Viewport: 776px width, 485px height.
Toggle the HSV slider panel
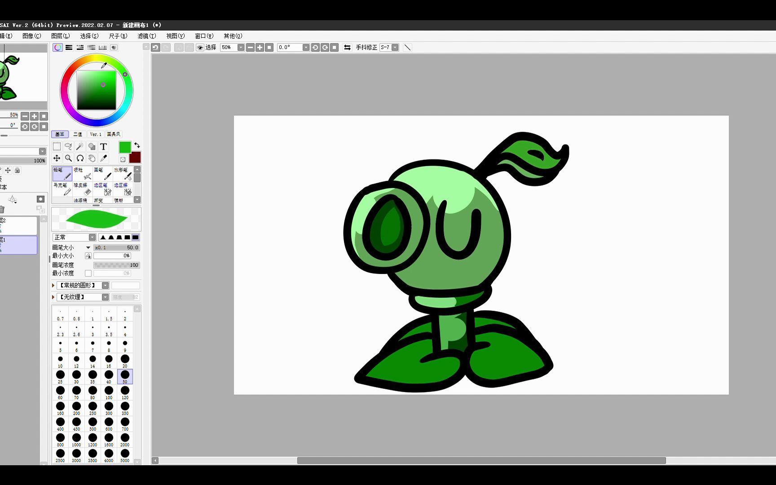point(80,47)
